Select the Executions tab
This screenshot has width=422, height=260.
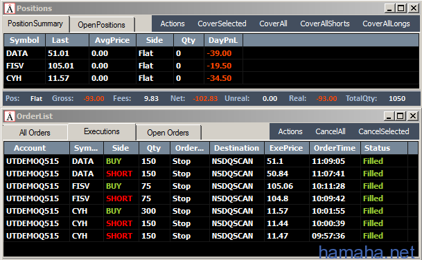pos(102,131)
